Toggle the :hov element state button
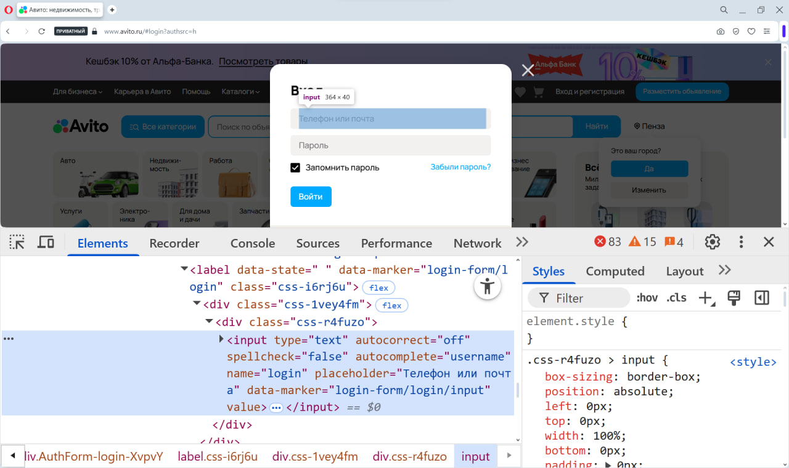 [647, 298]
